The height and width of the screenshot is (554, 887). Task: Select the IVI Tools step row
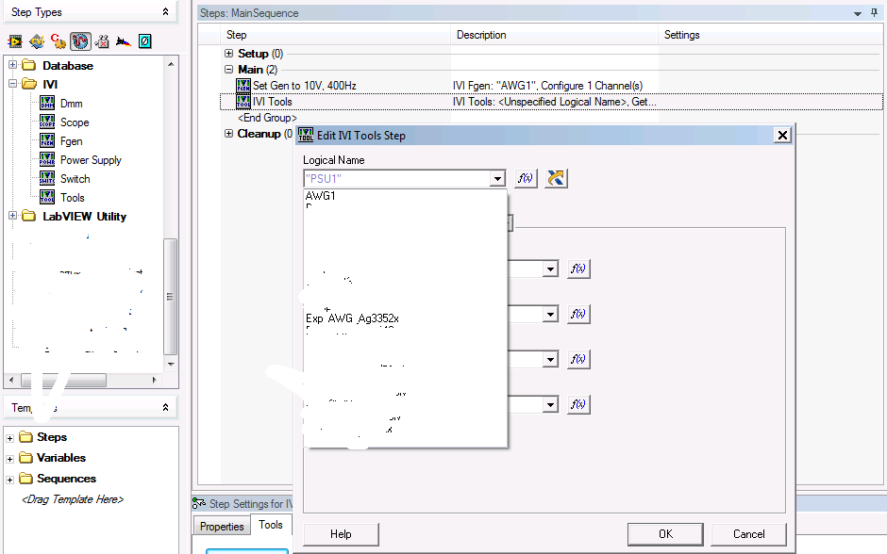click(551, 102)
